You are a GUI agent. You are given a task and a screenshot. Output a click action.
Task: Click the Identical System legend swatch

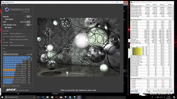pyautogui.click(x=11, y=86)
